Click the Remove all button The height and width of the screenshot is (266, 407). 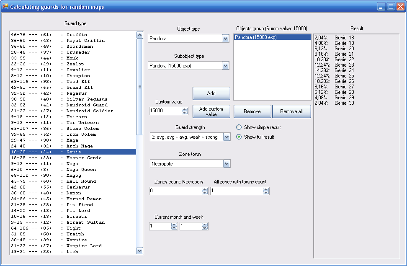[x=291, y=111]
